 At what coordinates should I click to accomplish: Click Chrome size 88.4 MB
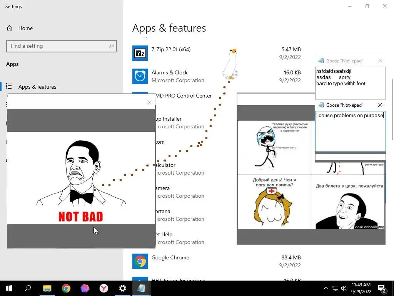tap(291, 258)
